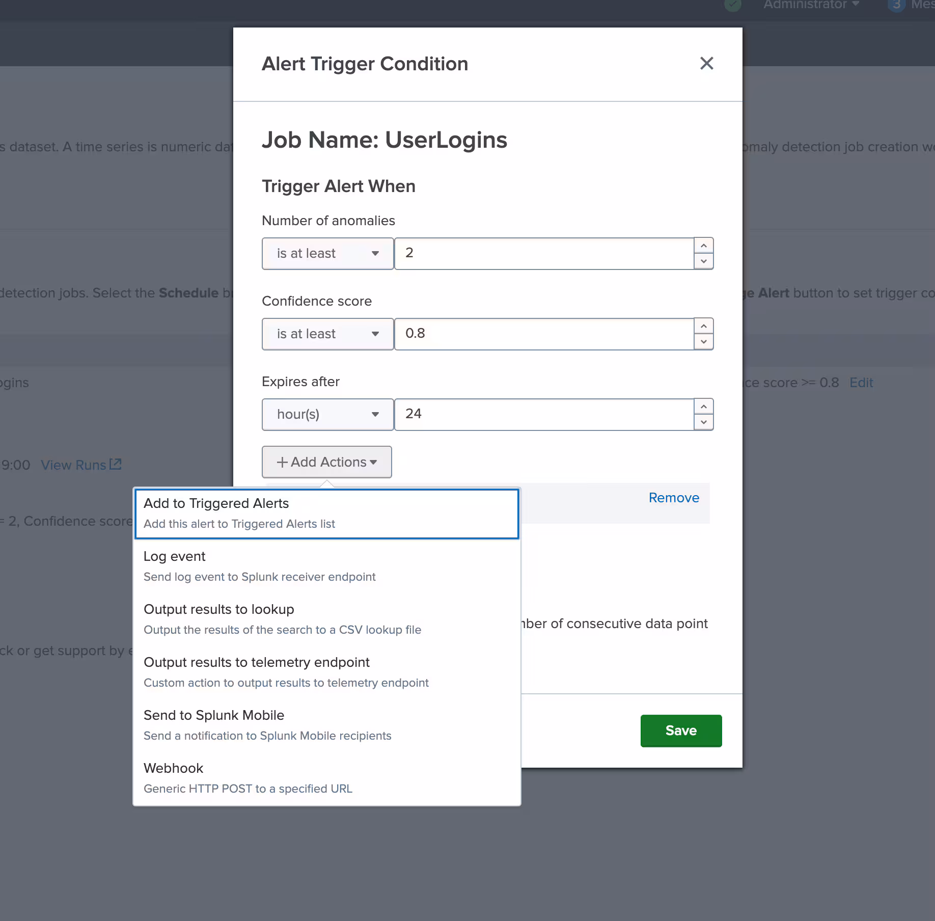Choose the Log event action
The width and height of the screenshot is (935, 921).
(x=327, y=566)
